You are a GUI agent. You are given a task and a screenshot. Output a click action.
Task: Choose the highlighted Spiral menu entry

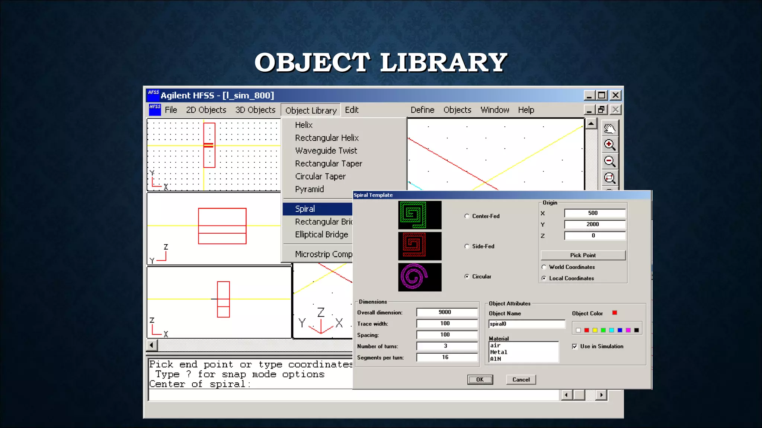pyautogui.click(x=317, y=209)
